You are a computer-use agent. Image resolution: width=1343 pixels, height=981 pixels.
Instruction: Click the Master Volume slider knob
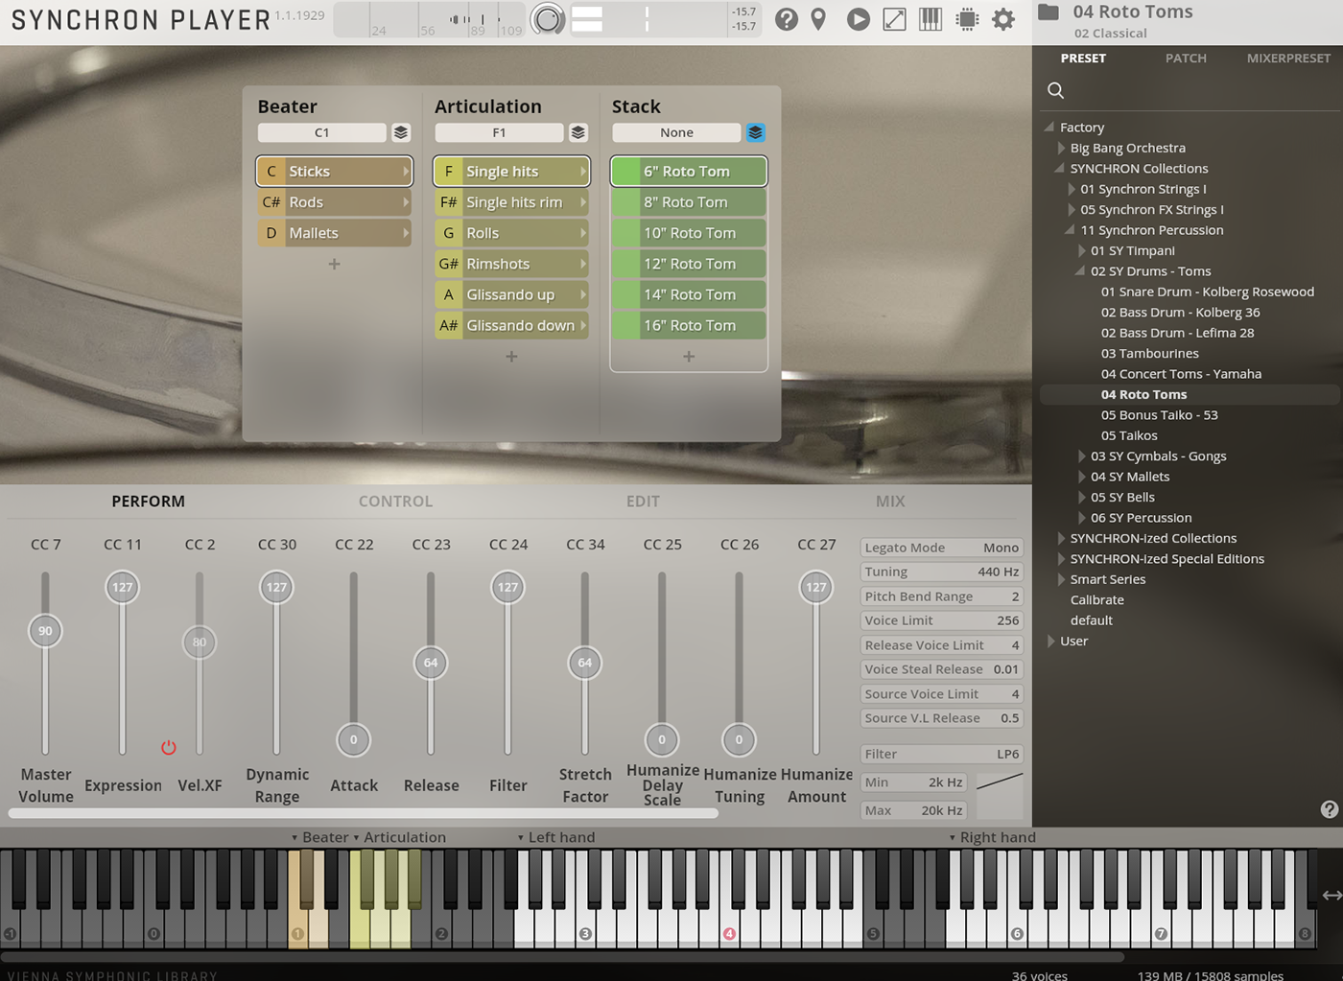[45, 630]
